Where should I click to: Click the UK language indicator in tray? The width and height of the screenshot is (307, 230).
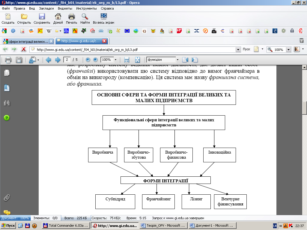275,226
